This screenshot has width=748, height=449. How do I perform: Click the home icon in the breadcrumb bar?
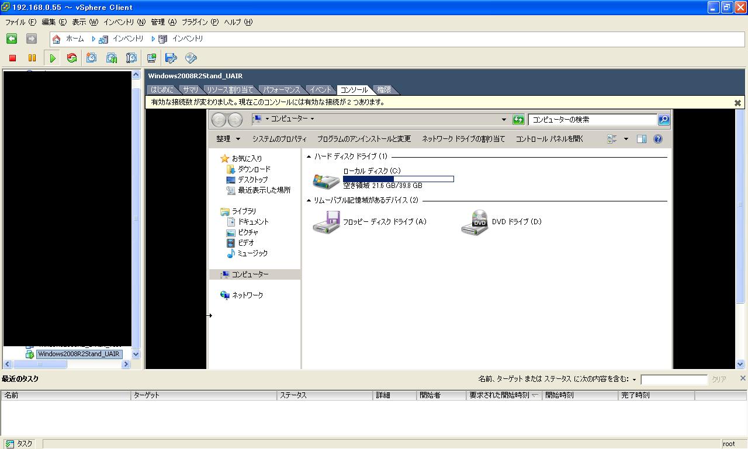[56, 39]
